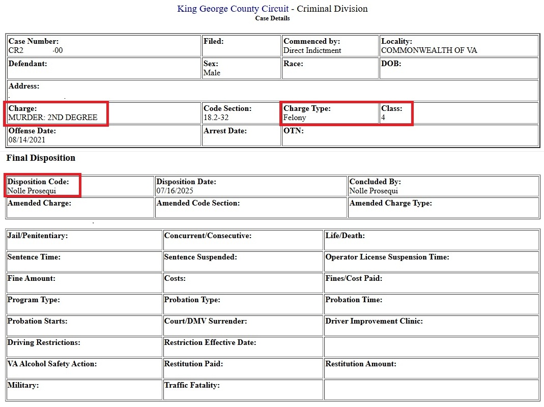Click the 'Probation Starts:' label

(37, 322)
